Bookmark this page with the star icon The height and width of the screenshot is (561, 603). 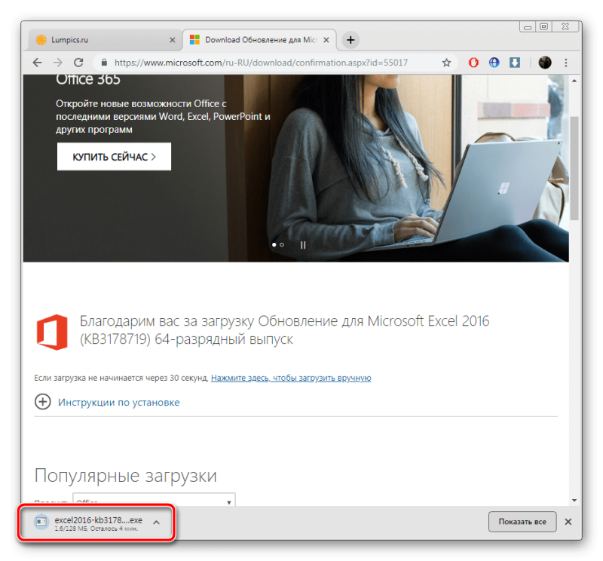coord(446,63)
